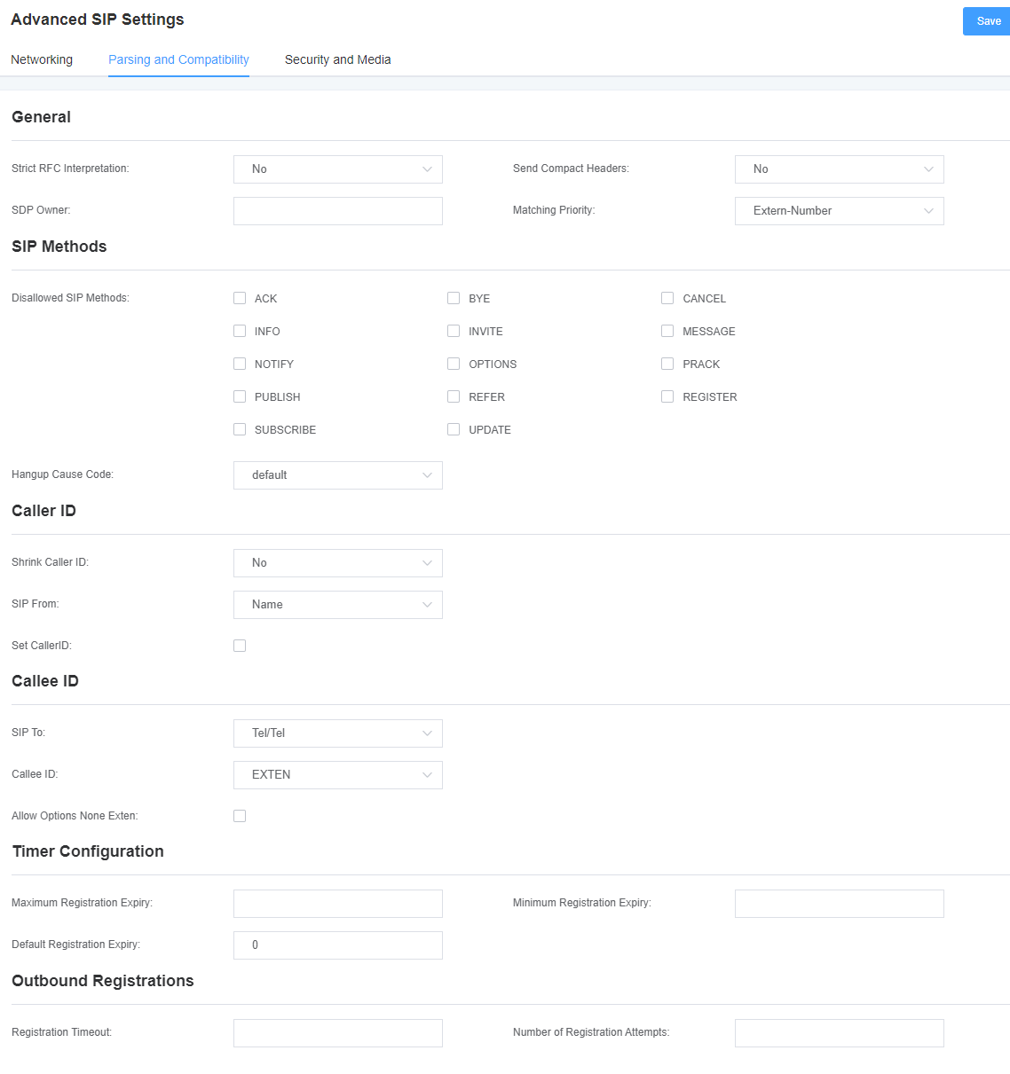Open the Strict RFC Interpretation dropdown
Image resolution: width=1010 pixels, height=1074 pixels.
coord(338,169)
